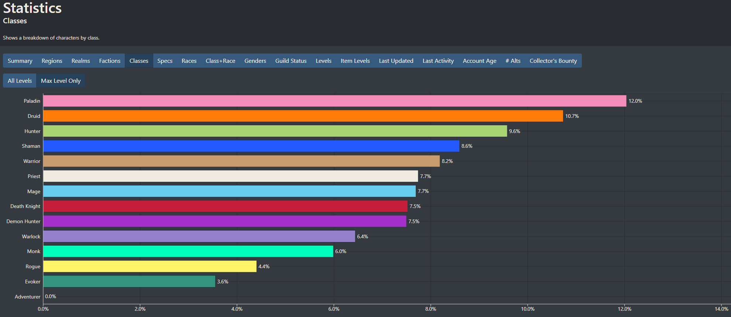
Task: Click the 12.0% Paladin value label
Action: click(635, 101)
